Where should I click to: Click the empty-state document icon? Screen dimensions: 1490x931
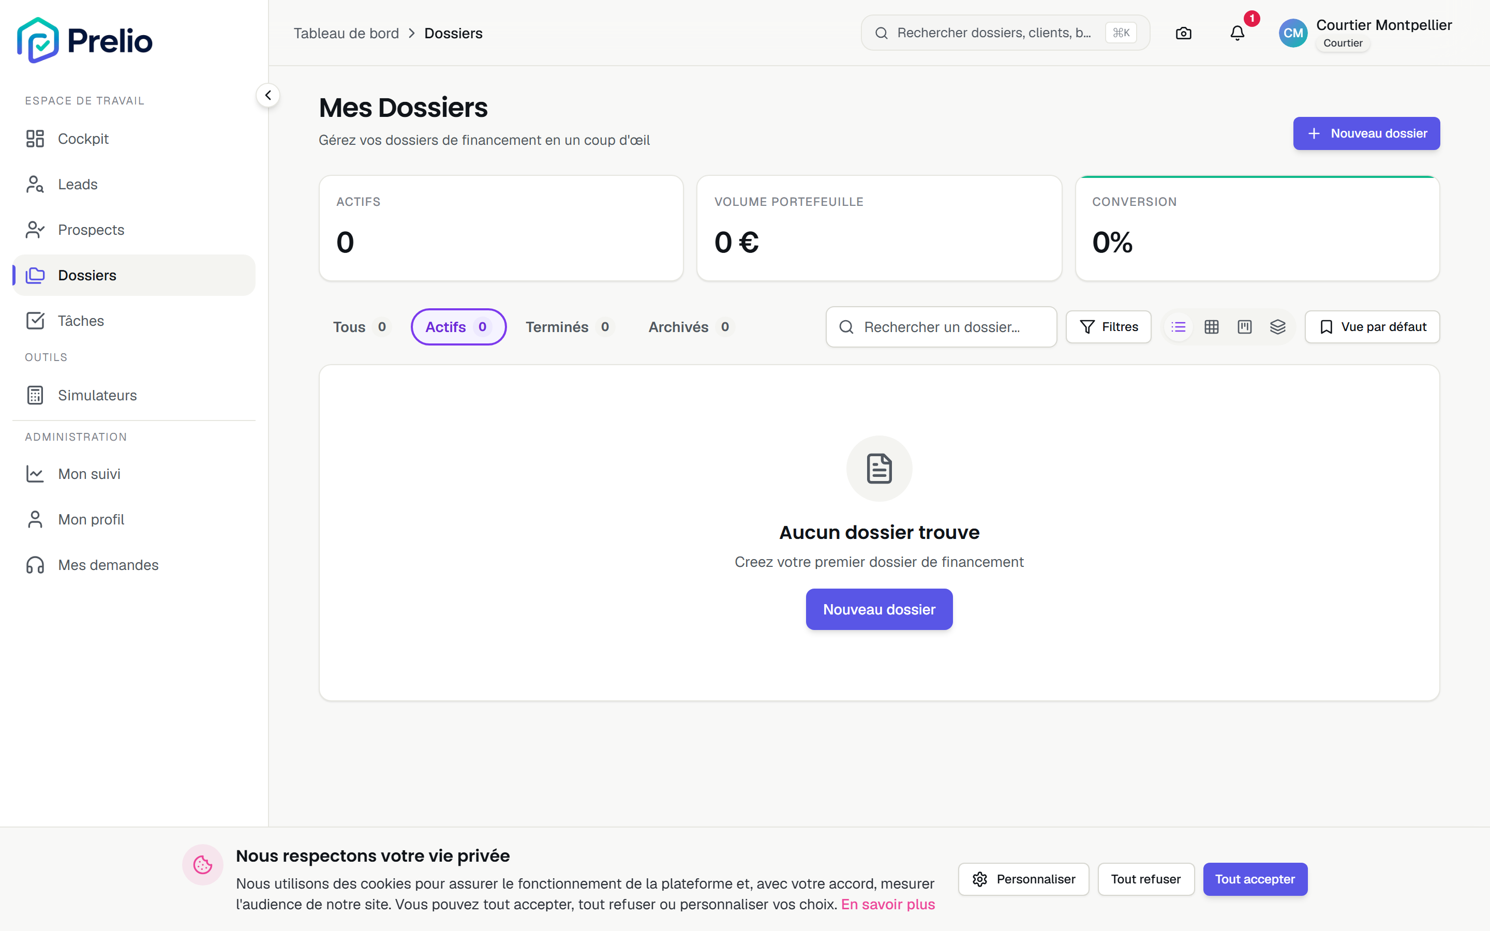pyautogui.click(x=879, y=469)
